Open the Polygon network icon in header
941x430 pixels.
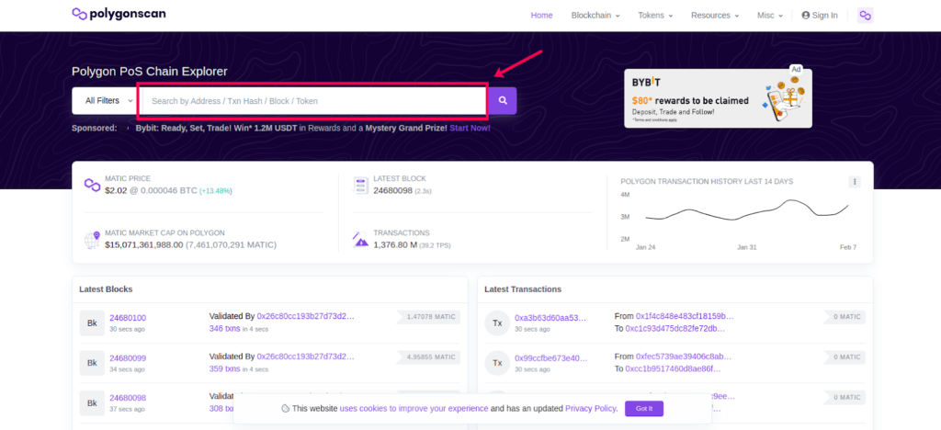tap(865, 16)
